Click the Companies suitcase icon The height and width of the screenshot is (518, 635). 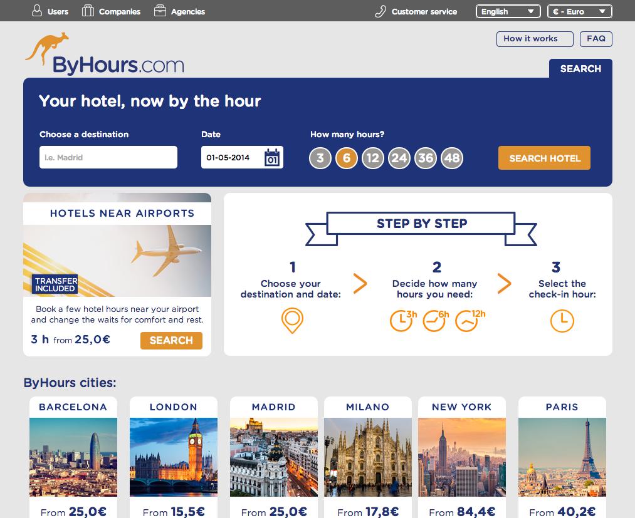pyautogui.click(x=88, y=11)
